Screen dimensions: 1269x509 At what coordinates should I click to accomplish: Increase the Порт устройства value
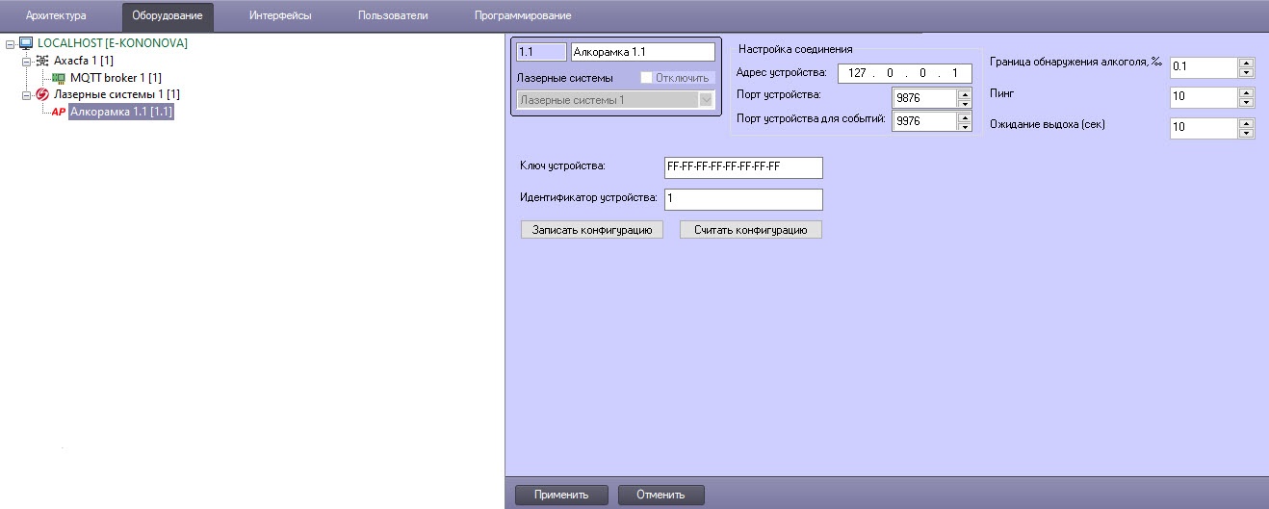point(964,92)
